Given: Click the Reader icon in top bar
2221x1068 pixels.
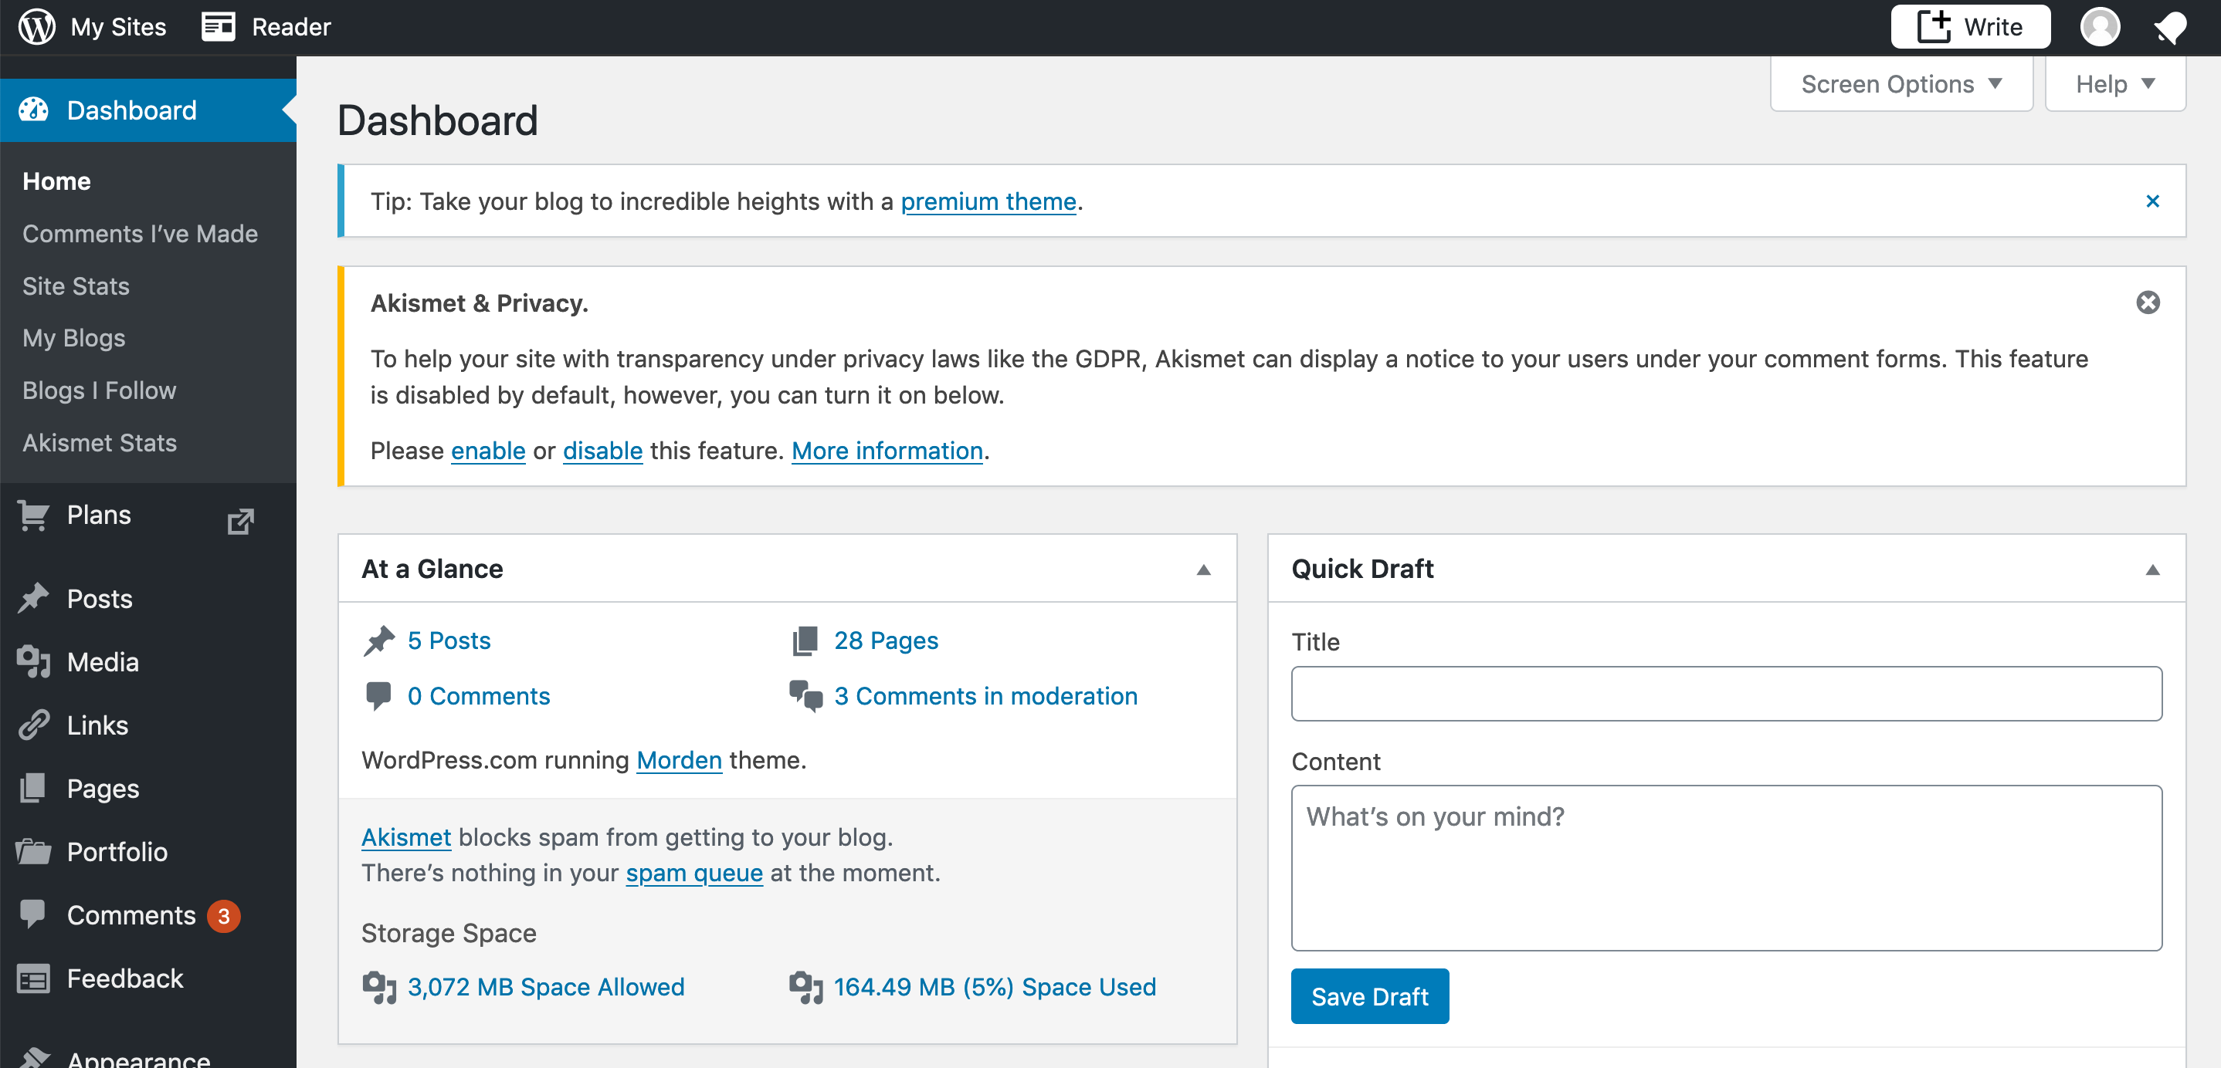Looking at the screenshot, I should click(x=218, y=27).
